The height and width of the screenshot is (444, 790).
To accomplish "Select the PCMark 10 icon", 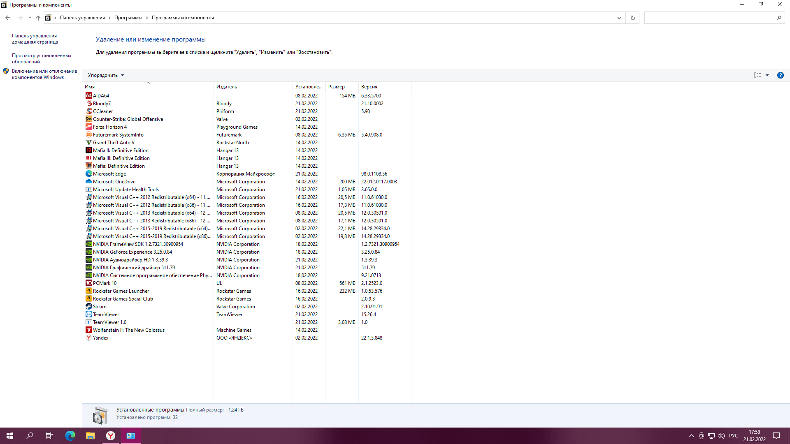I will coord(88,283).
